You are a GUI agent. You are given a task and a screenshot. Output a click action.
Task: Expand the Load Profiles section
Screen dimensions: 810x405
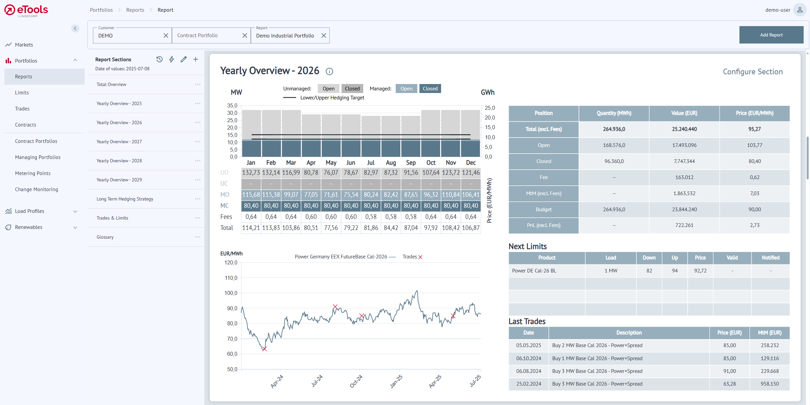(75, 211)
